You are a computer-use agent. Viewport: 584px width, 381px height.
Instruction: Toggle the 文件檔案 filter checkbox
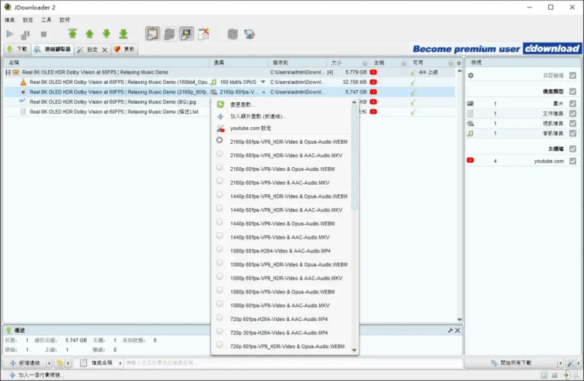573,114
